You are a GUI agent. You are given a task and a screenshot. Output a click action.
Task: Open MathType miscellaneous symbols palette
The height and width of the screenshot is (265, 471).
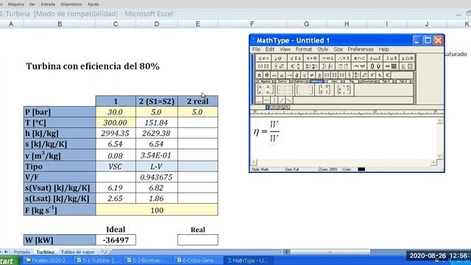pyautogui.click(x=375, y=58)
